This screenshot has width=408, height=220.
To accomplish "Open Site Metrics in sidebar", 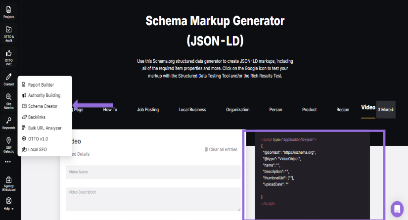I will pos(8,100).
